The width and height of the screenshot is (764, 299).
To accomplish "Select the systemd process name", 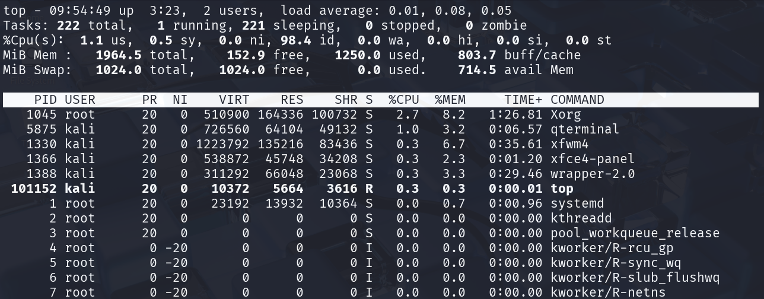I will pyautogui.click(x=577, y=203).
